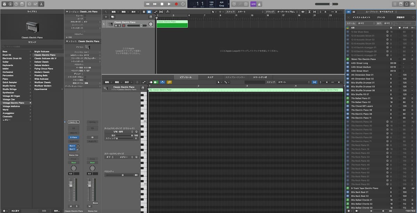This screenshot has width=417, height=213.
Task: Enable the purple count-in 1234 button
Action: point(254,4)
